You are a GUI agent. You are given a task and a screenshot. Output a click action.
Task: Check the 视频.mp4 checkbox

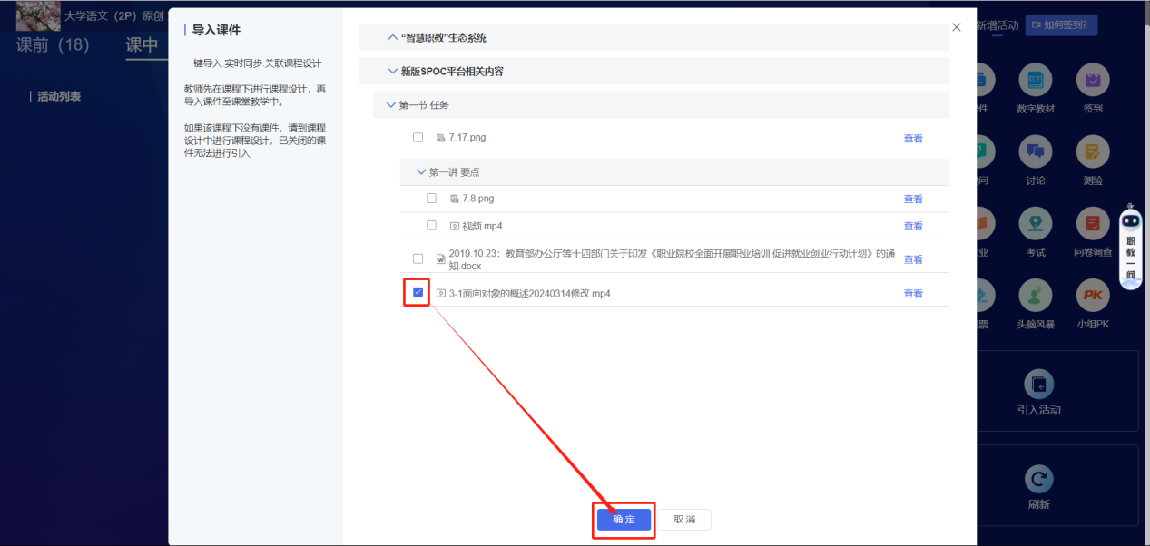tap(430, 225)
